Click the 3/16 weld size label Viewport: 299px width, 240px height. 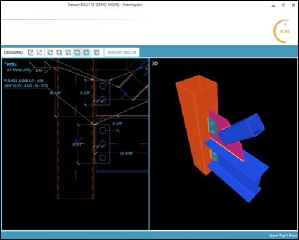[x=39, y=70]
